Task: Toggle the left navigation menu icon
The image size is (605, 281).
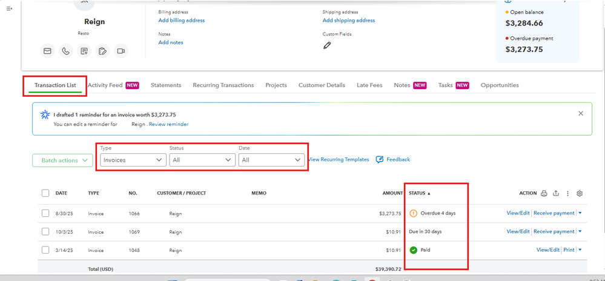Action: coord(9,8)
